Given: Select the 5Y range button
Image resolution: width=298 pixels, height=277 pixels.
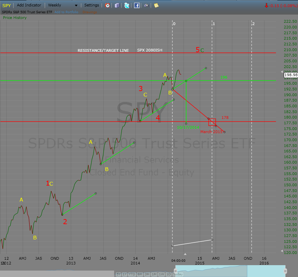Looking at the screenshot, I should click(119, 274).
